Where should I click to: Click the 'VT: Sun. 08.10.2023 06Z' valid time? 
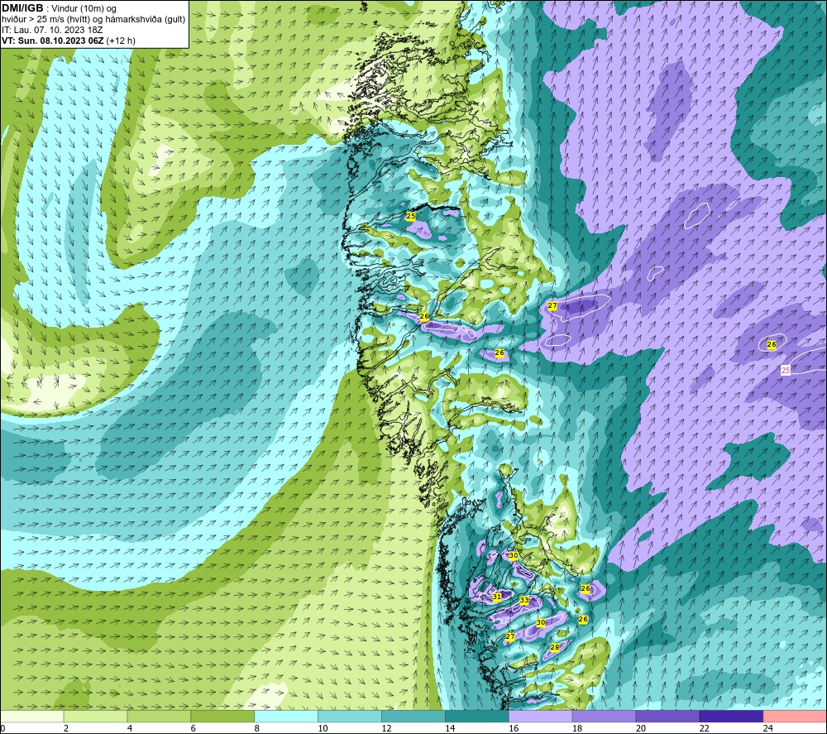point(52,41)
